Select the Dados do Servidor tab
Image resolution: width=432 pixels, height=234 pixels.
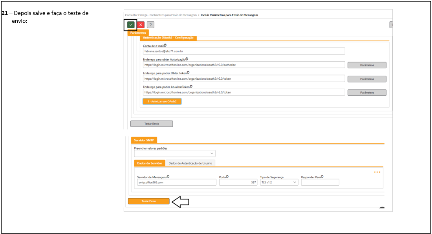[x=150, y=163]
